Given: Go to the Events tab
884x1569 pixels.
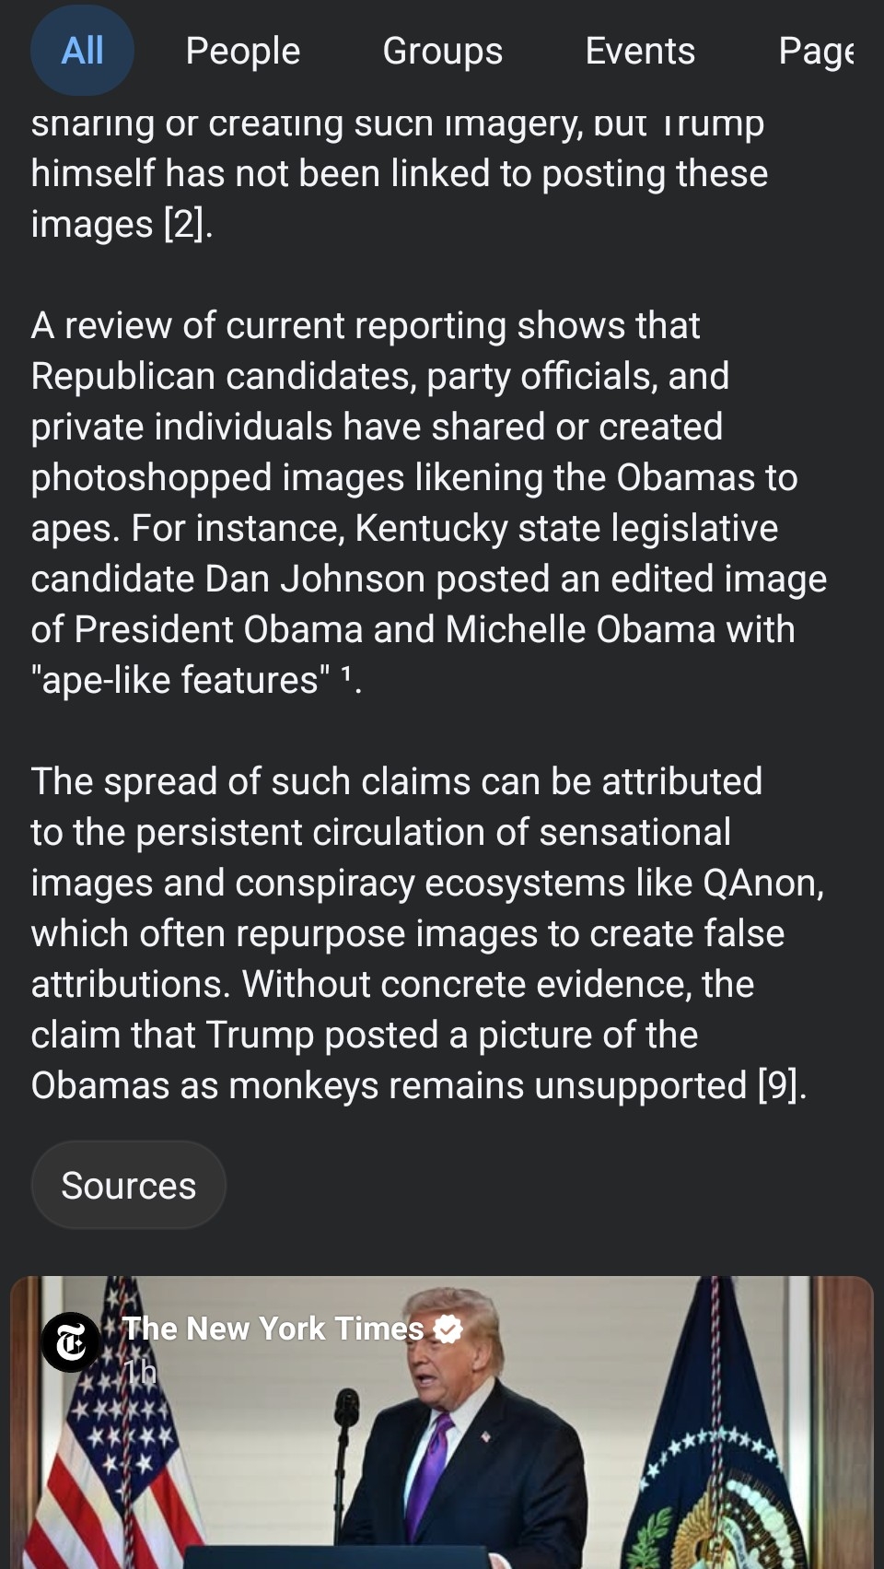Looking at the screenshot, I should [640, 51].
